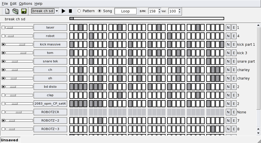261x143 pixels.
Task: Click the vertical scrollbar thumb
Action: click(x=258, y=68)
